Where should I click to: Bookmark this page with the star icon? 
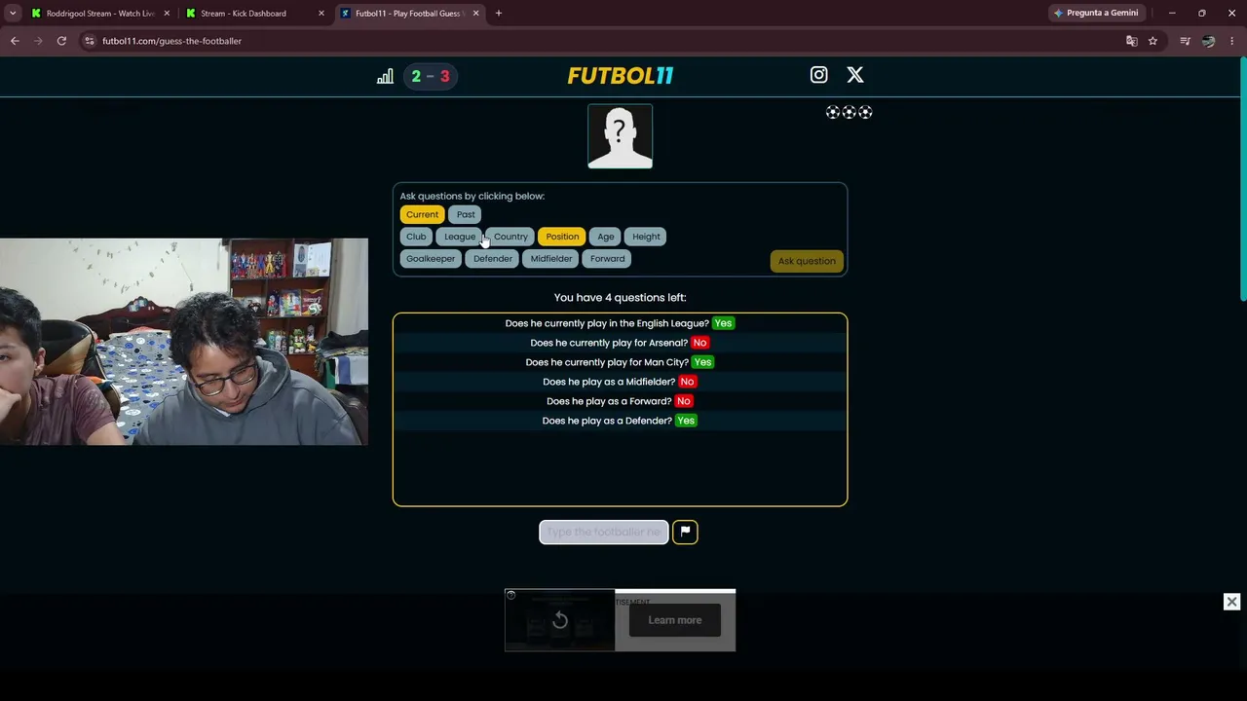coord(1153,41)
